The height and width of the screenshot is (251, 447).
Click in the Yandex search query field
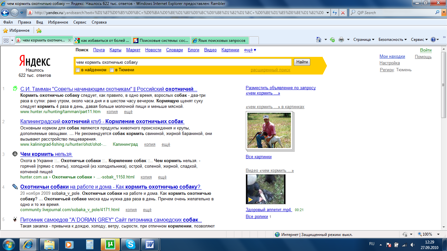[x=183, y=62]
